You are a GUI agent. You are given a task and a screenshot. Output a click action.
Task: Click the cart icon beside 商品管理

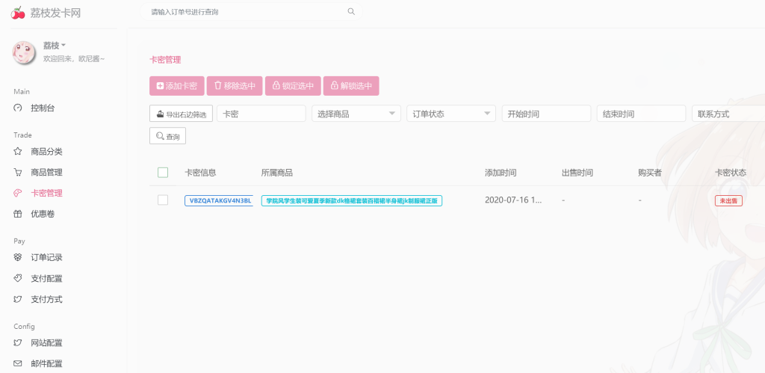19,173
